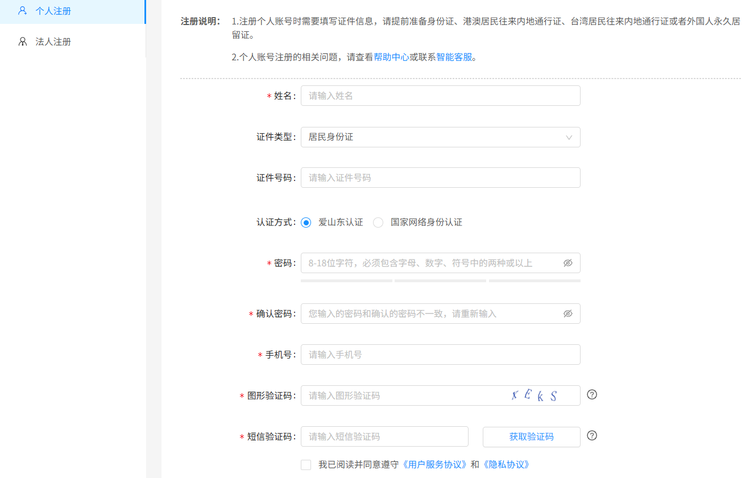Toggle confirm password visibility eye icon
Viewport: 754px width, 478px height.
[567, 314]
